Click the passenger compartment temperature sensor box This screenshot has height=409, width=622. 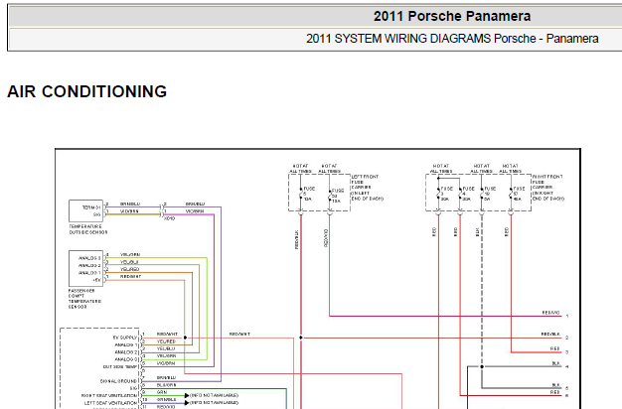[85, 268]
